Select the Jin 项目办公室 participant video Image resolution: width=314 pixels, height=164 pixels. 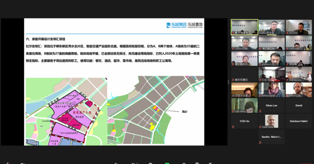244,90
